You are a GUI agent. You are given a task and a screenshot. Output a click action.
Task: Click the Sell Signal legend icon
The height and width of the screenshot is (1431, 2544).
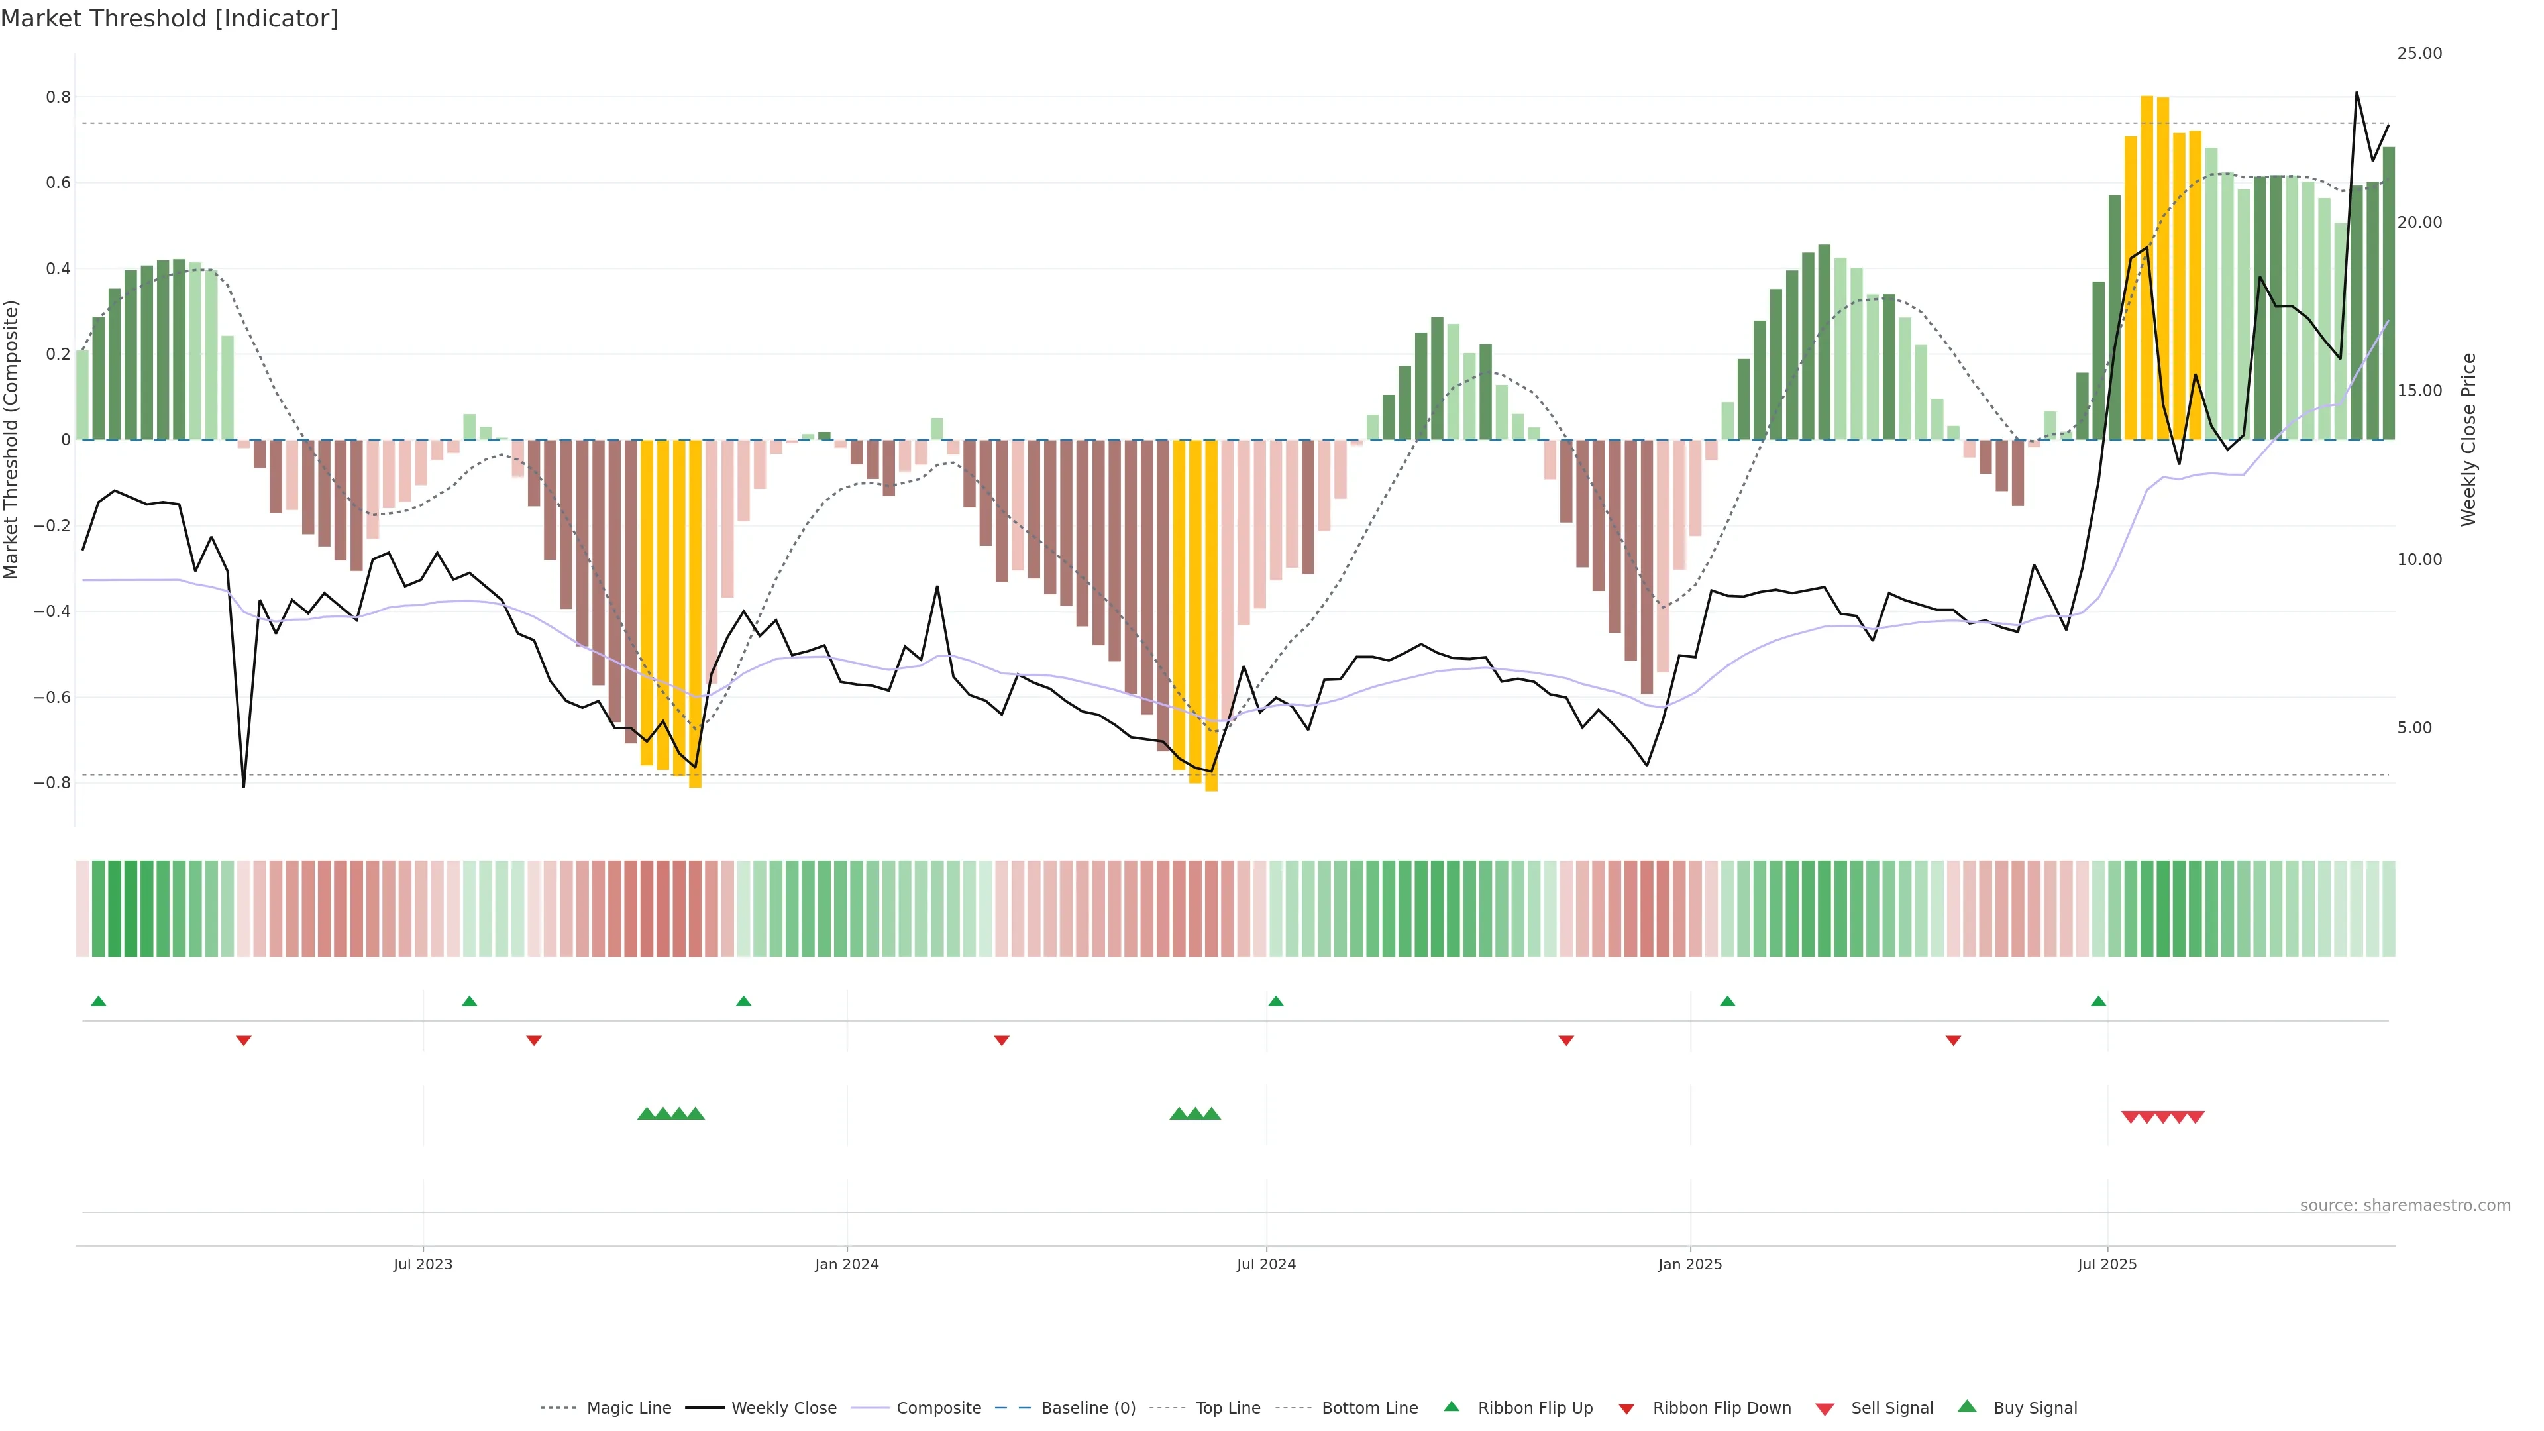(1825, 1409)
